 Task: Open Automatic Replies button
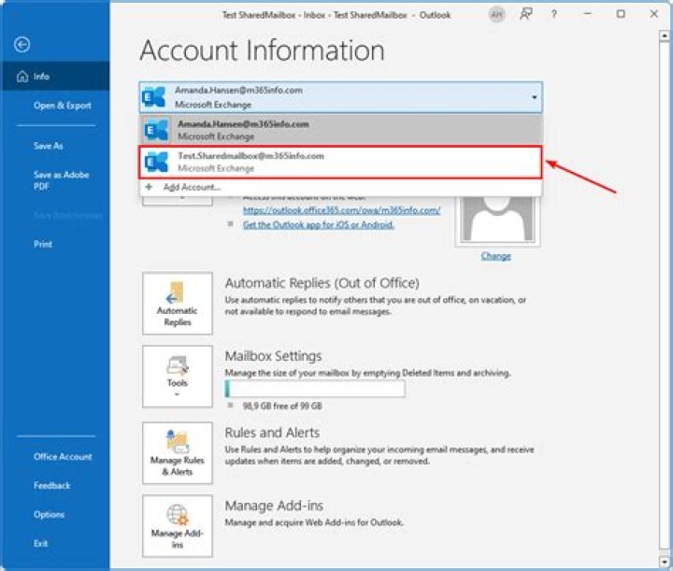click(178, 304)
